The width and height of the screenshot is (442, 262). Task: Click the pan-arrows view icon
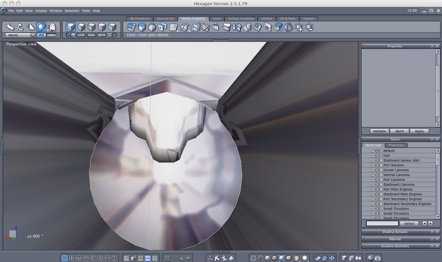[174, 258]
